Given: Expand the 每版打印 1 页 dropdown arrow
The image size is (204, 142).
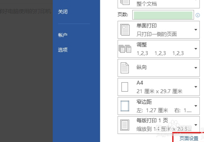Looking at the screenshot, I should pyautogui.click(x=196, y=125).
